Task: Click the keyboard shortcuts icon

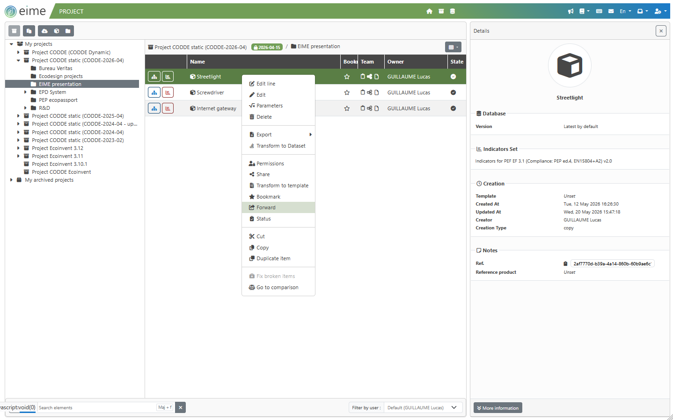Action: point(599,11)
